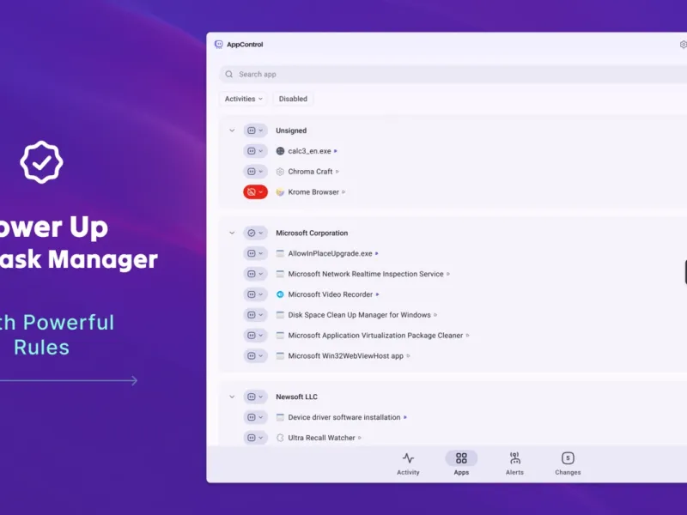Collapse the Newsoft LLC group
The image size is (687, 515).
(x=232, y=397)
